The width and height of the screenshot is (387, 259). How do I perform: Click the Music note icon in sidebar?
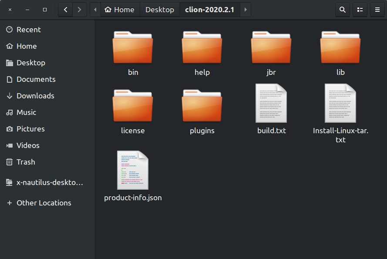tap(10, 112)
